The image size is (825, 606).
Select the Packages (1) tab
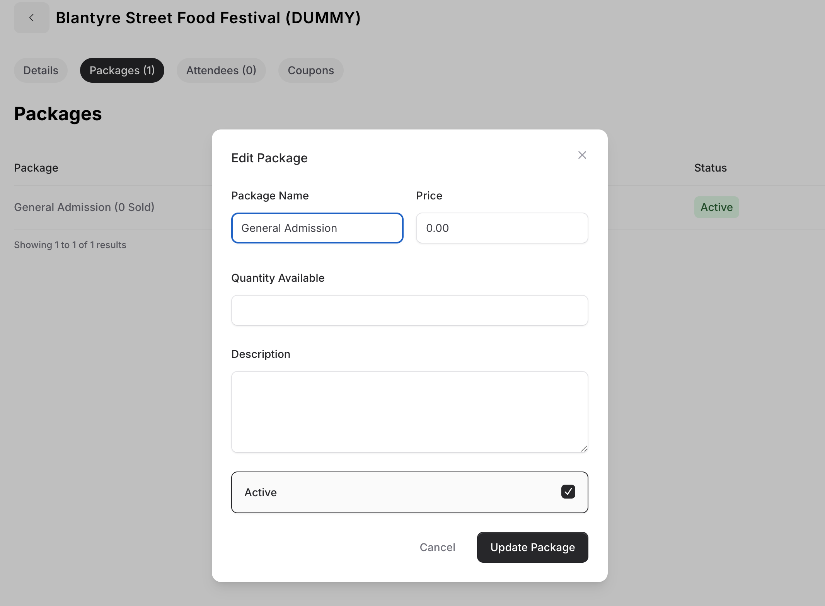pyautogui.click(x=122, y=70)
